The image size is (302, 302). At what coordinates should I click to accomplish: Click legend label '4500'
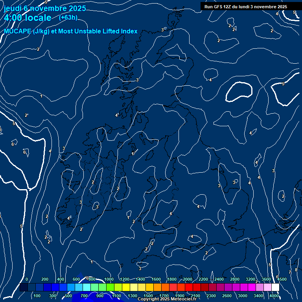282,279
